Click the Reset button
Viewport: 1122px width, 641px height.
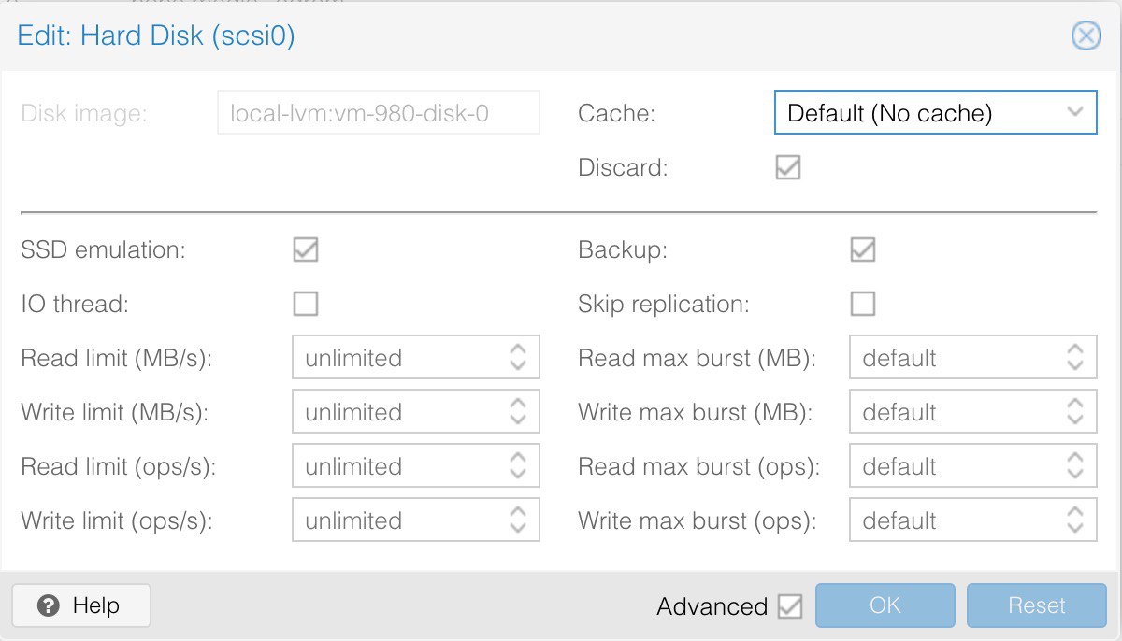point(1037,605)
